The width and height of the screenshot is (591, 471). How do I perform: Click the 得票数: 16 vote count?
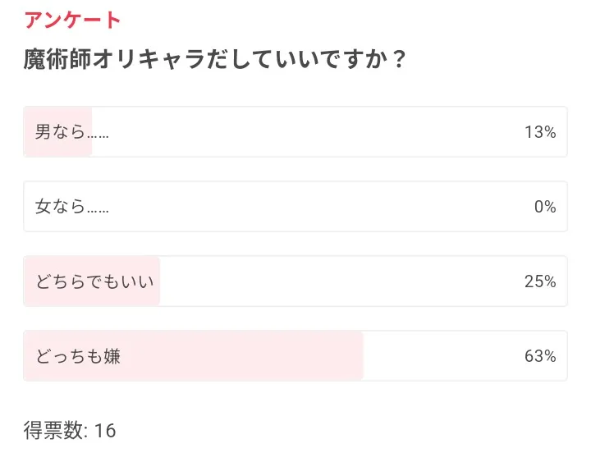coord(70,430)
